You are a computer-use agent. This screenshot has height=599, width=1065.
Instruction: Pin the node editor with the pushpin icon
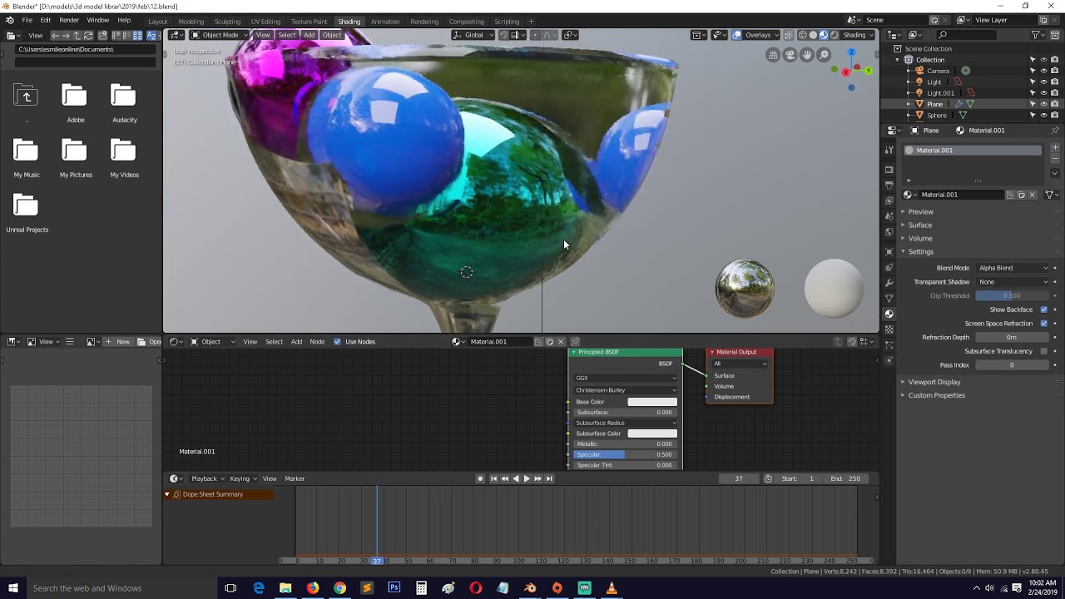(x=575, y=342)
